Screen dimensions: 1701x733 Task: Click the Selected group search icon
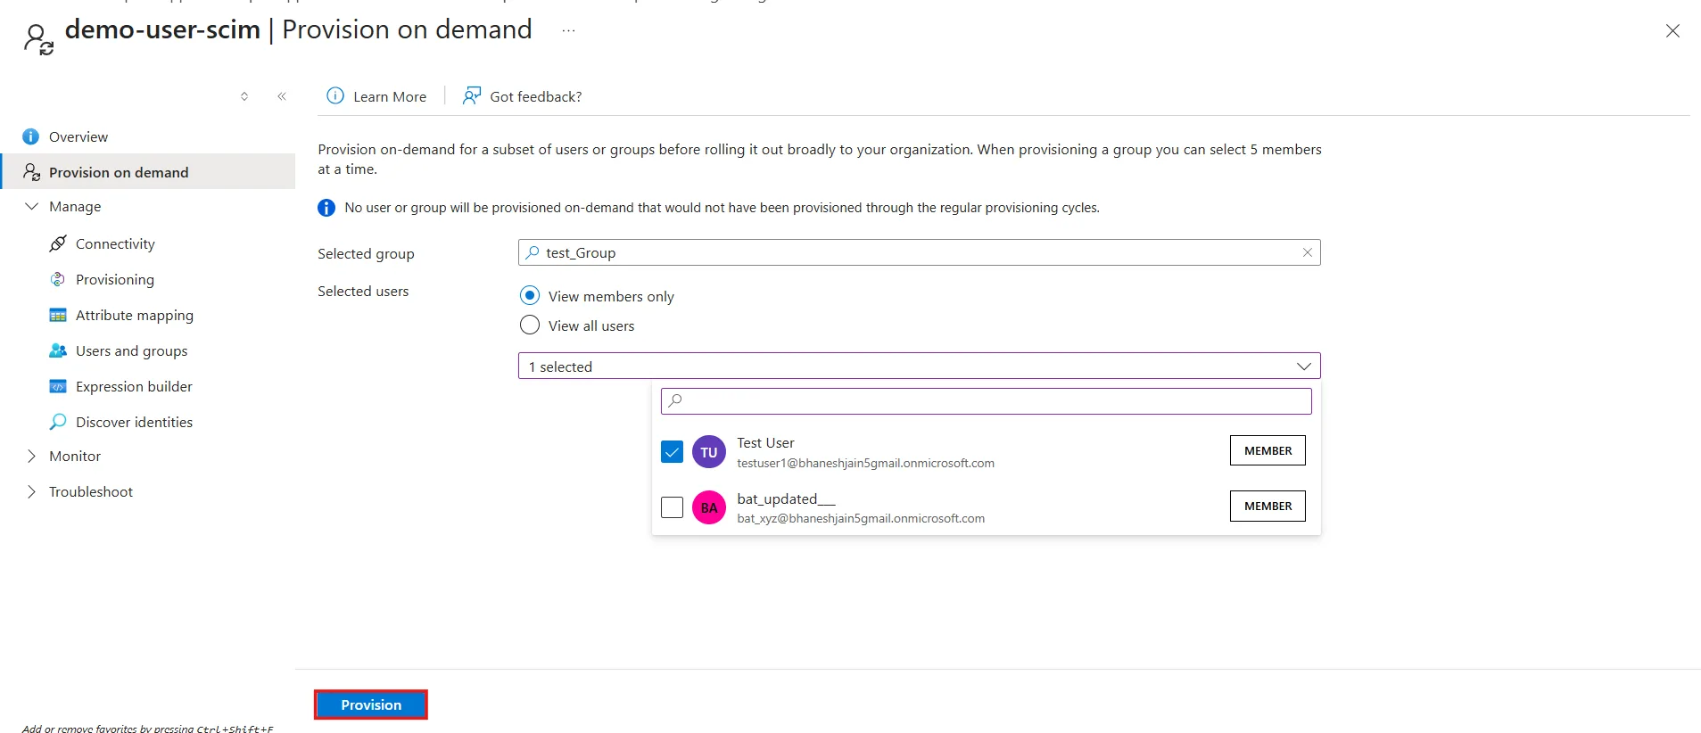[533, 252]
